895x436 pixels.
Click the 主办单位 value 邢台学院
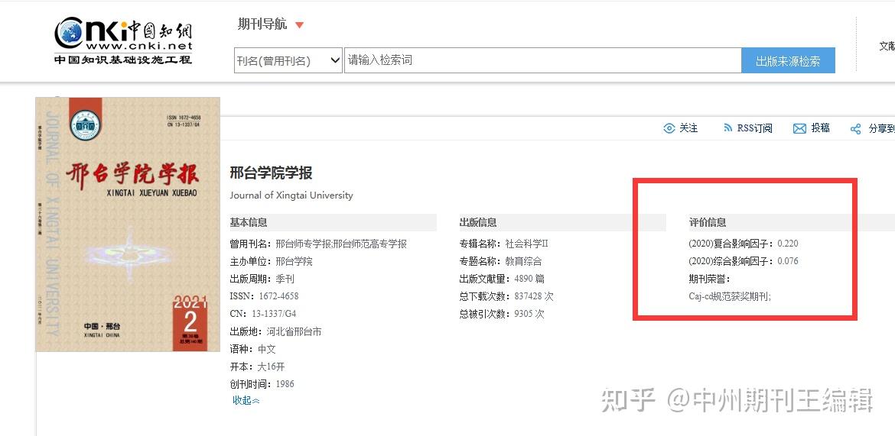click(294, 262)
